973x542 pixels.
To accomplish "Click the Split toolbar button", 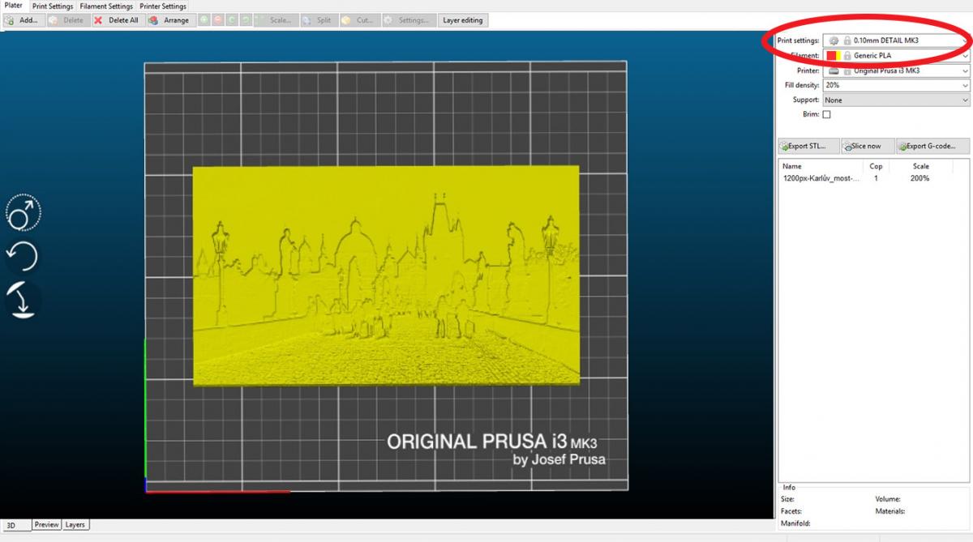I will tap(318, 20).
